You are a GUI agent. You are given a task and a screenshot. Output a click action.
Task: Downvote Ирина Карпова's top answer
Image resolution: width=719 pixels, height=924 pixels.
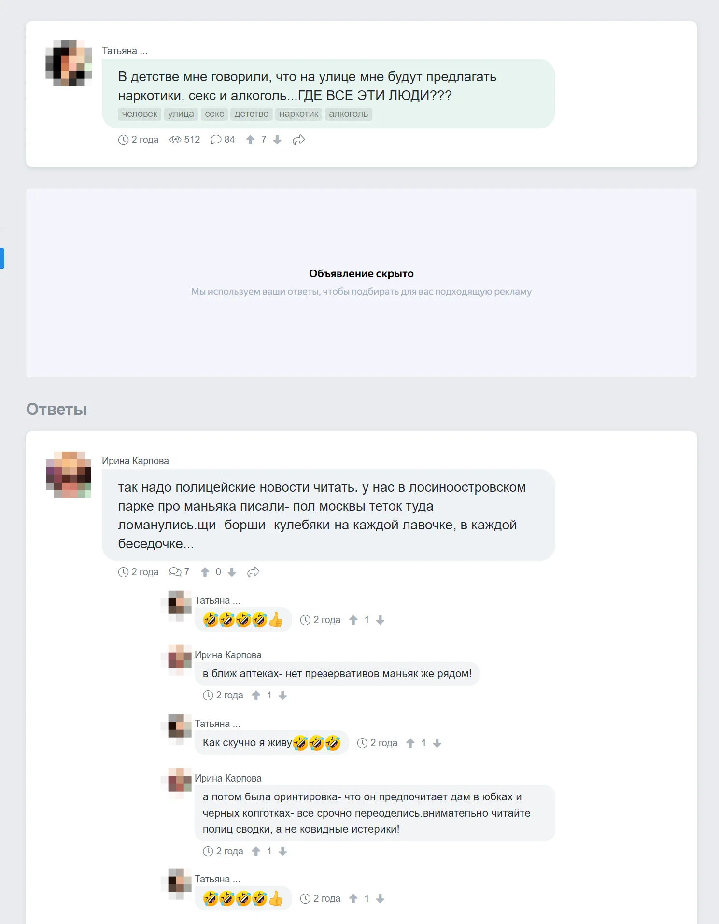pyautogui.click(x=232, y=572)
